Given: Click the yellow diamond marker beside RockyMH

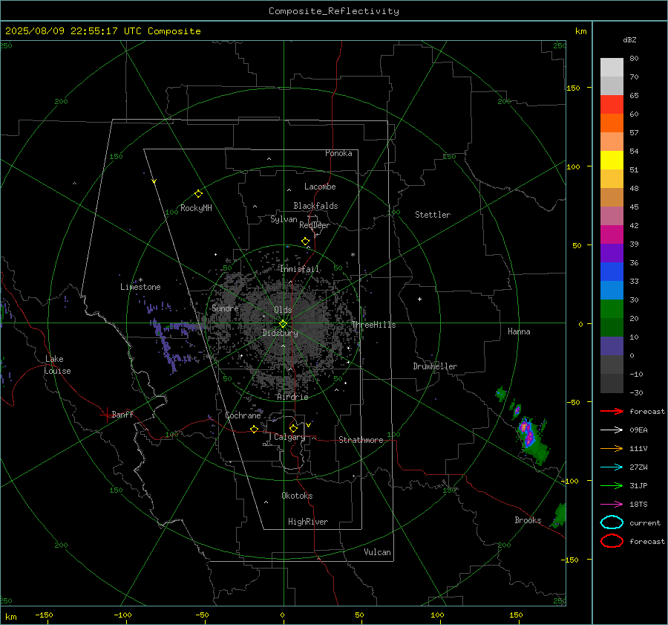Looking at the screenshot, I should click(198, 194).
